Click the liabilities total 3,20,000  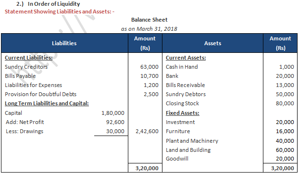[147, 168]
